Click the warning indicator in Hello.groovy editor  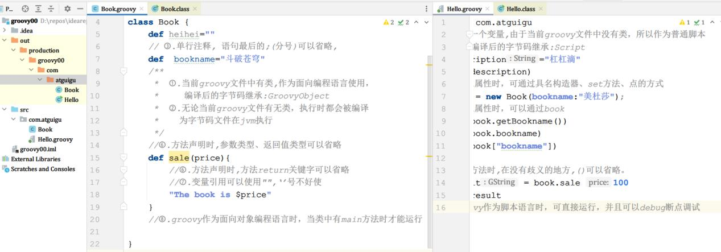(x=685, y=22)
